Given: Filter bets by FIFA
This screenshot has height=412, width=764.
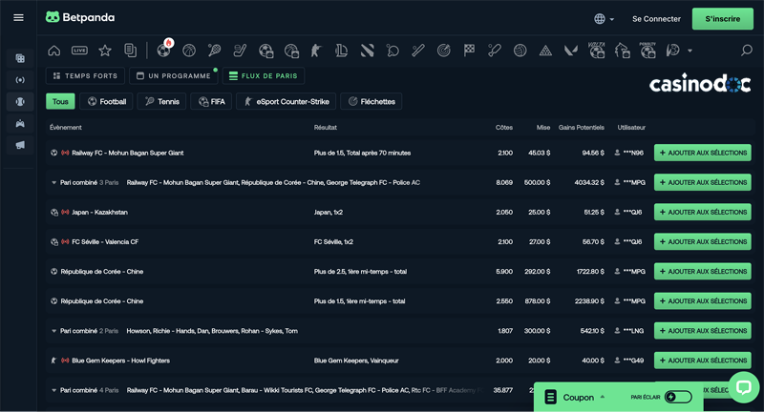Looking at the screenshot, I should [211, 102].
